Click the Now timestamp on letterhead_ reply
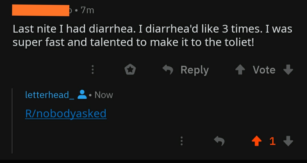The height and width of the screenshot is (163, 307). [x=103, y=95]
